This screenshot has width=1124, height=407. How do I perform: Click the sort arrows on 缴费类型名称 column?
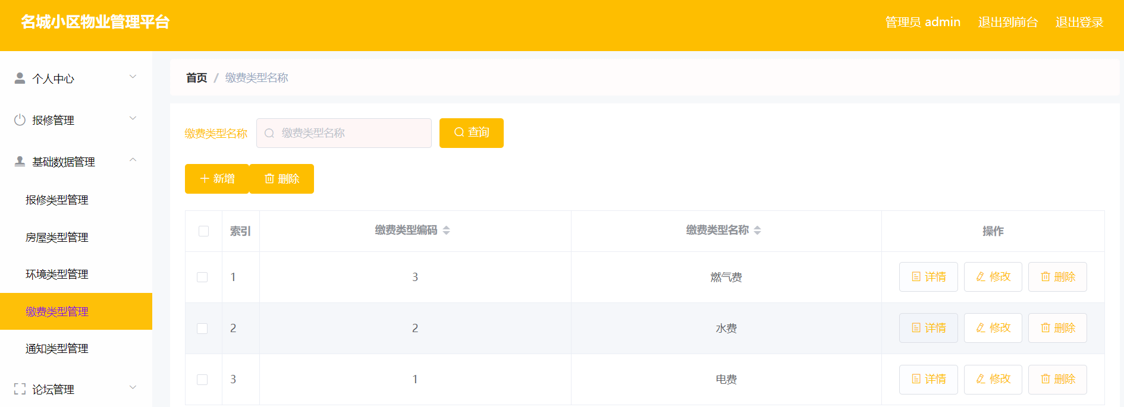pyautogui.click(x=757, y=231)
